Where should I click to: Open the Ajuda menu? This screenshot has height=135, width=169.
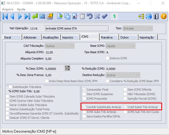tap(21, 9)
